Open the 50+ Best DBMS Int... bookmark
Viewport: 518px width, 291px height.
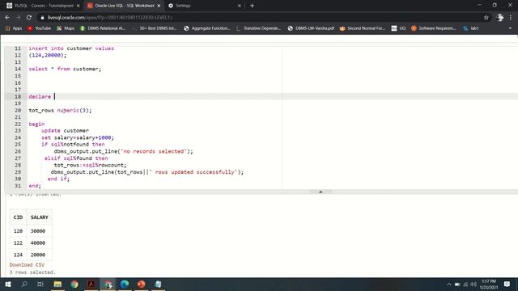tap(155, 28)
